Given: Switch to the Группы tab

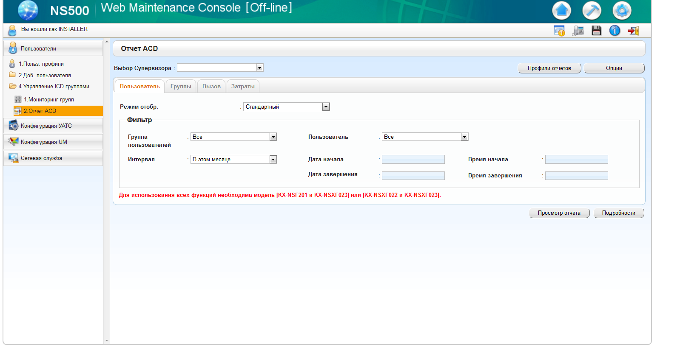Looking at the screenshot, I should click(181, 87).
